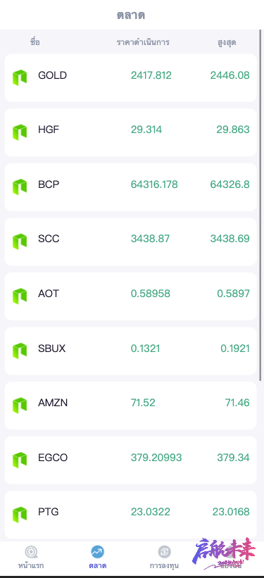The width and height of the screenshot is (264, 578).
Task: Click the green icon beside PTG
Action: (20, 514)
